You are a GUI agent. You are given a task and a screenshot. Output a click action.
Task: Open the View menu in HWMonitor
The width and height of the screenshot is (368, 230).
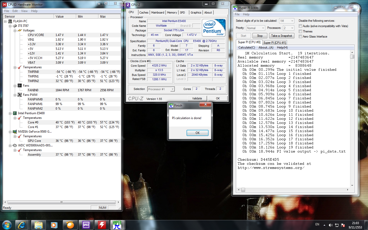pyautogui.click(x=25, y=11)
